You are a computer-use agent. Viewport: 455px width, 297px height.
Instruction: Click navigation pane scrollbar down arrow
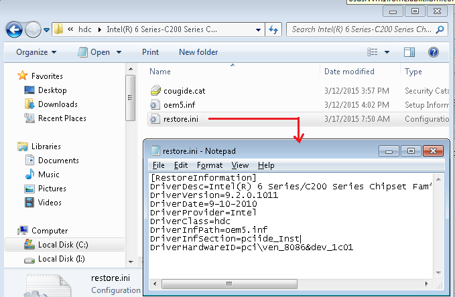coord(131,262)
